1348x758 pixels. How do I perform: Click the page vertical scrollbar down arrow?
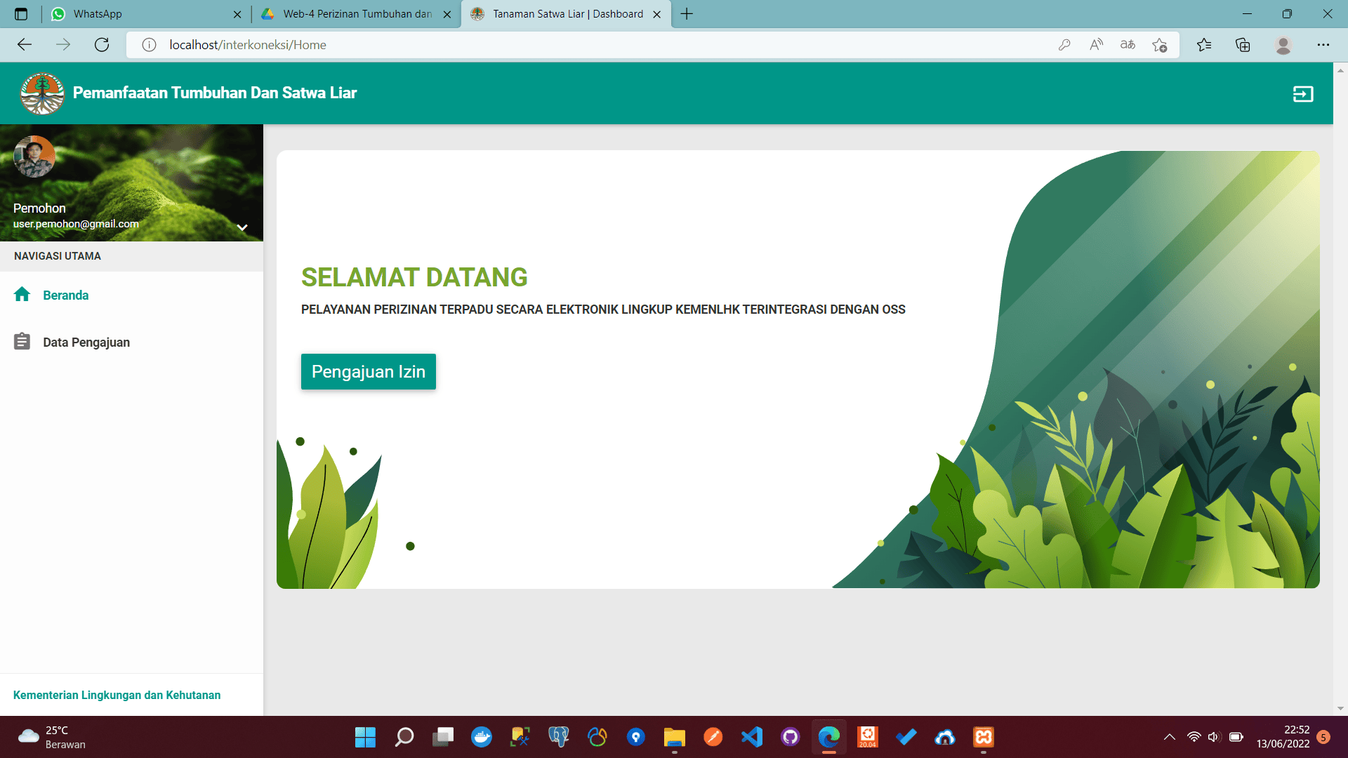[x=1340, y=708]
